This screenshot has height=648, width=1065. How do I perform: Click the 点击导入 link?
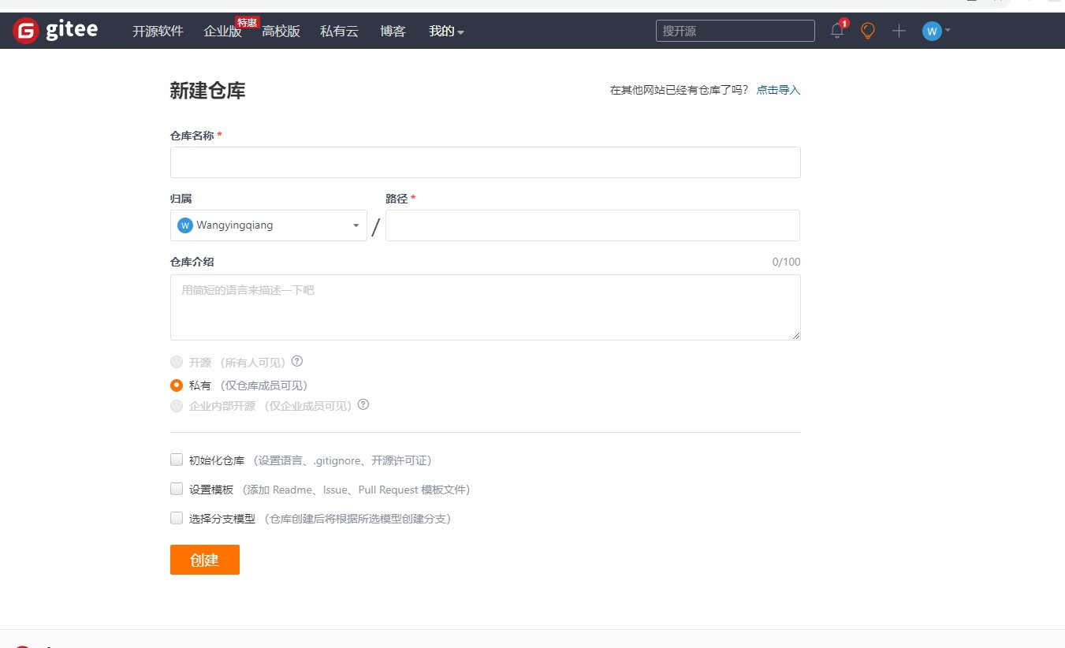(x=778, y=91)
